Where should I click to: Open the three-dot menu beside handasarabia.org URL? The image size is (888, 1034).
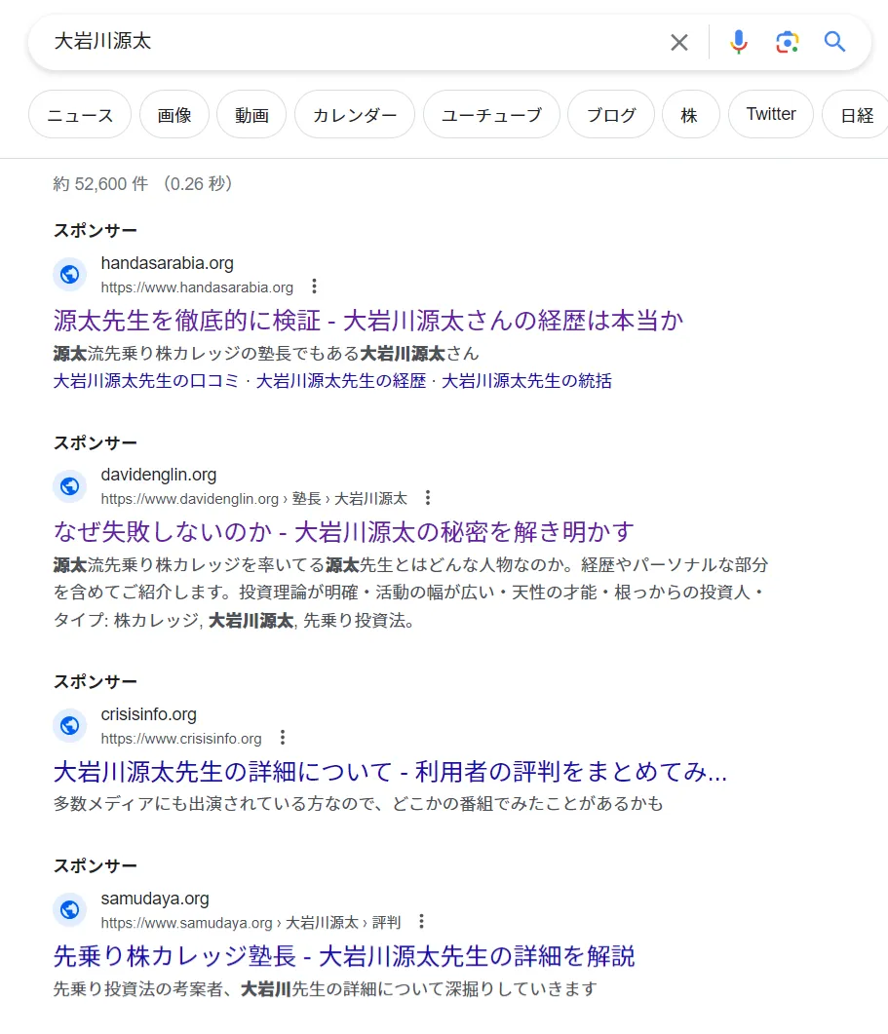pyautogui.click(x=314, y=287)
